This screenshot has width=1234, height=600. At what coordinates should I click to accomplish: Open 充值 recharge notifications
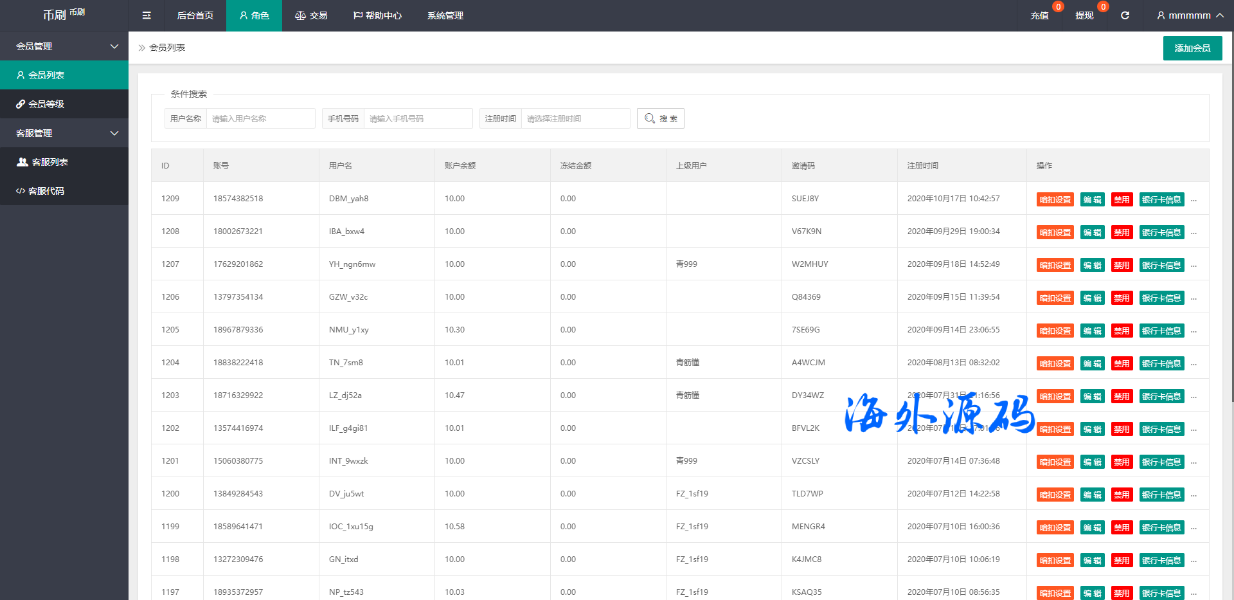point(1039,15)
